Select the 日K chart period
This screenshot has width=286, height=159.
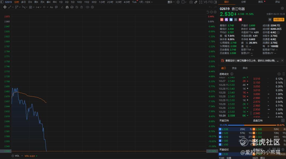tap(30, 2)
